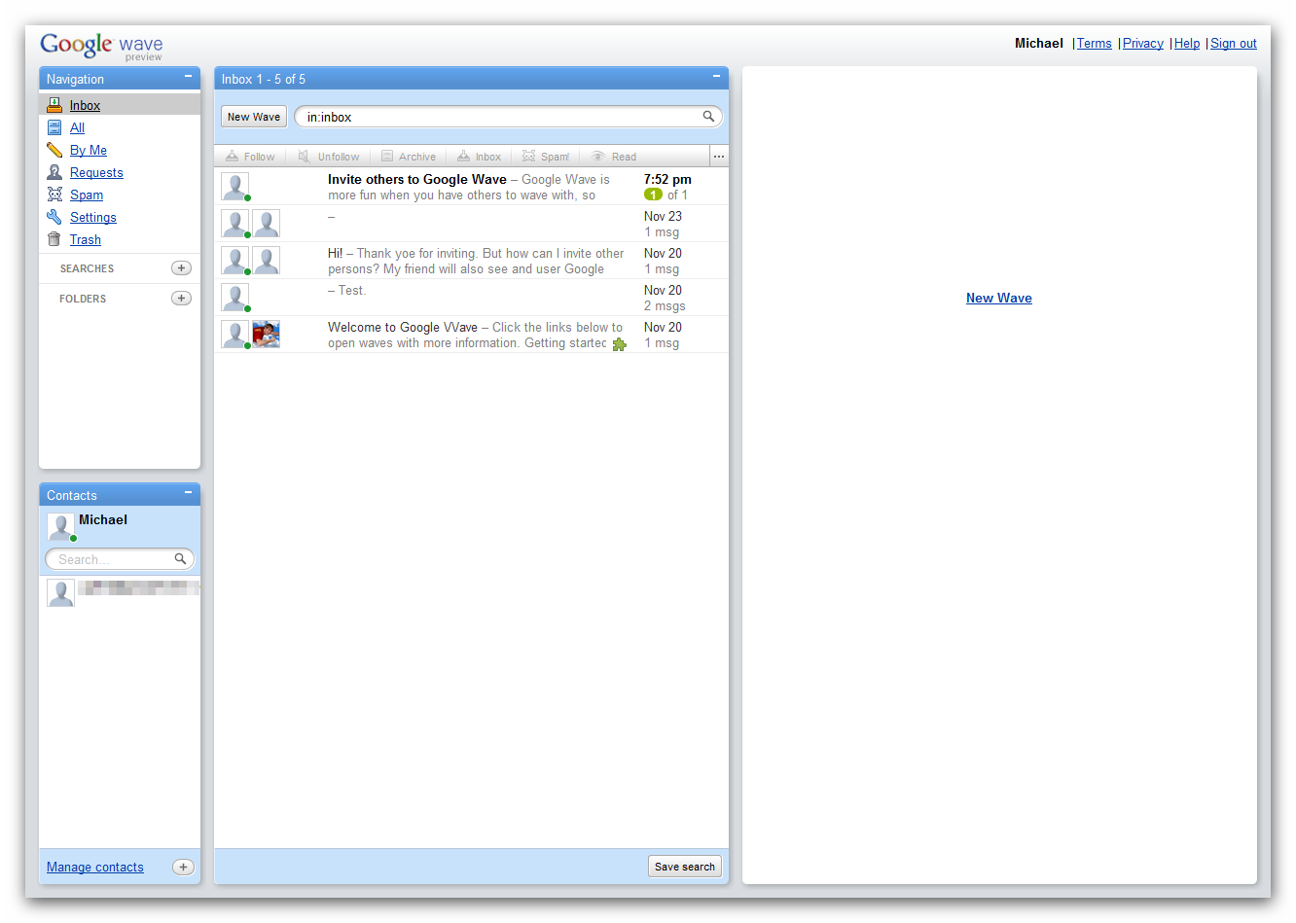Image resolution: width=1296 pixels, height=923 pixels.
Task: Minimize the Inbox search panel
Action: click(716, 77)
